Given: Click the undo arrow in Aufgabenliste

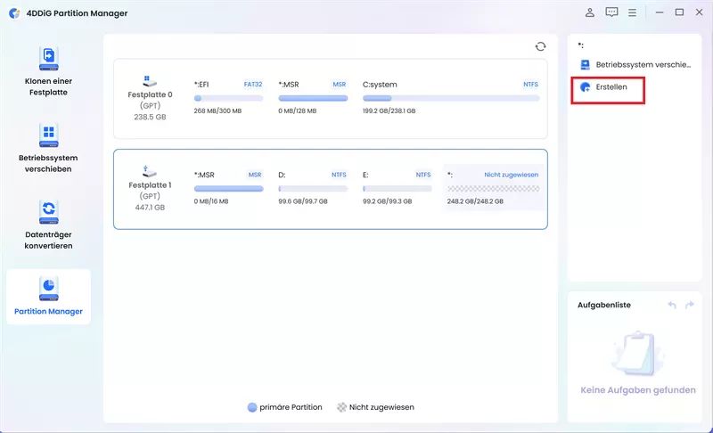Looking at the screenshot, I should 672,305.
